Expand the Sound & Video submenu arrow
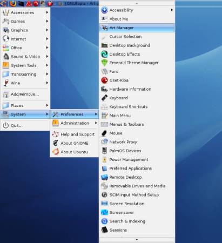The height and width of the screenshot is (243, 222). 47,57
